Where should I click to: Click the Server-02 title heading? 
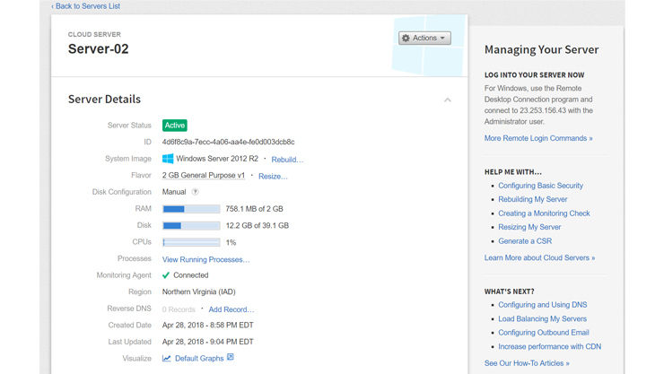tap(98, 48)
